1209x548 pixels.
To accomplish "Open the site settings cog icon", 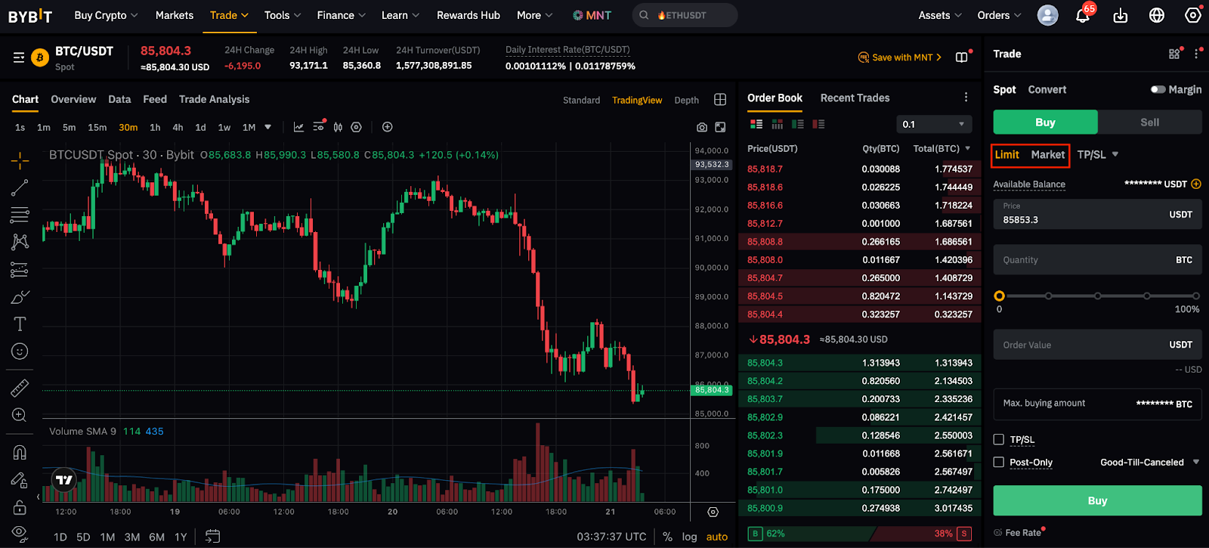I will pos(1193,15).
